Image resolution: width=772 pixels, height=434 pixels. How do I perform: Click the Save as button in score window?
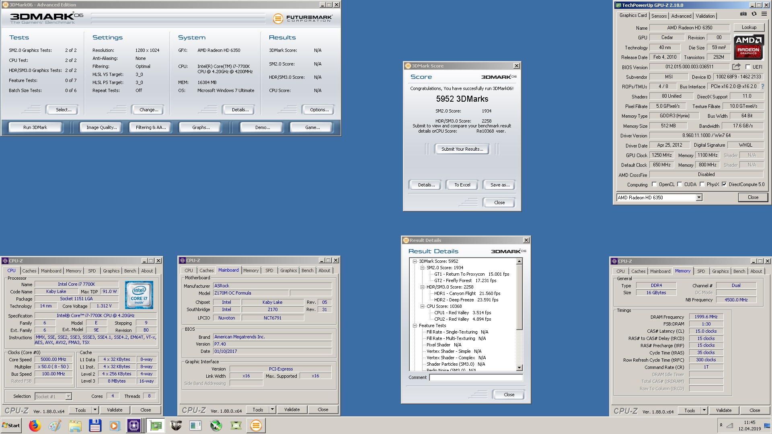tap(500, 185)
